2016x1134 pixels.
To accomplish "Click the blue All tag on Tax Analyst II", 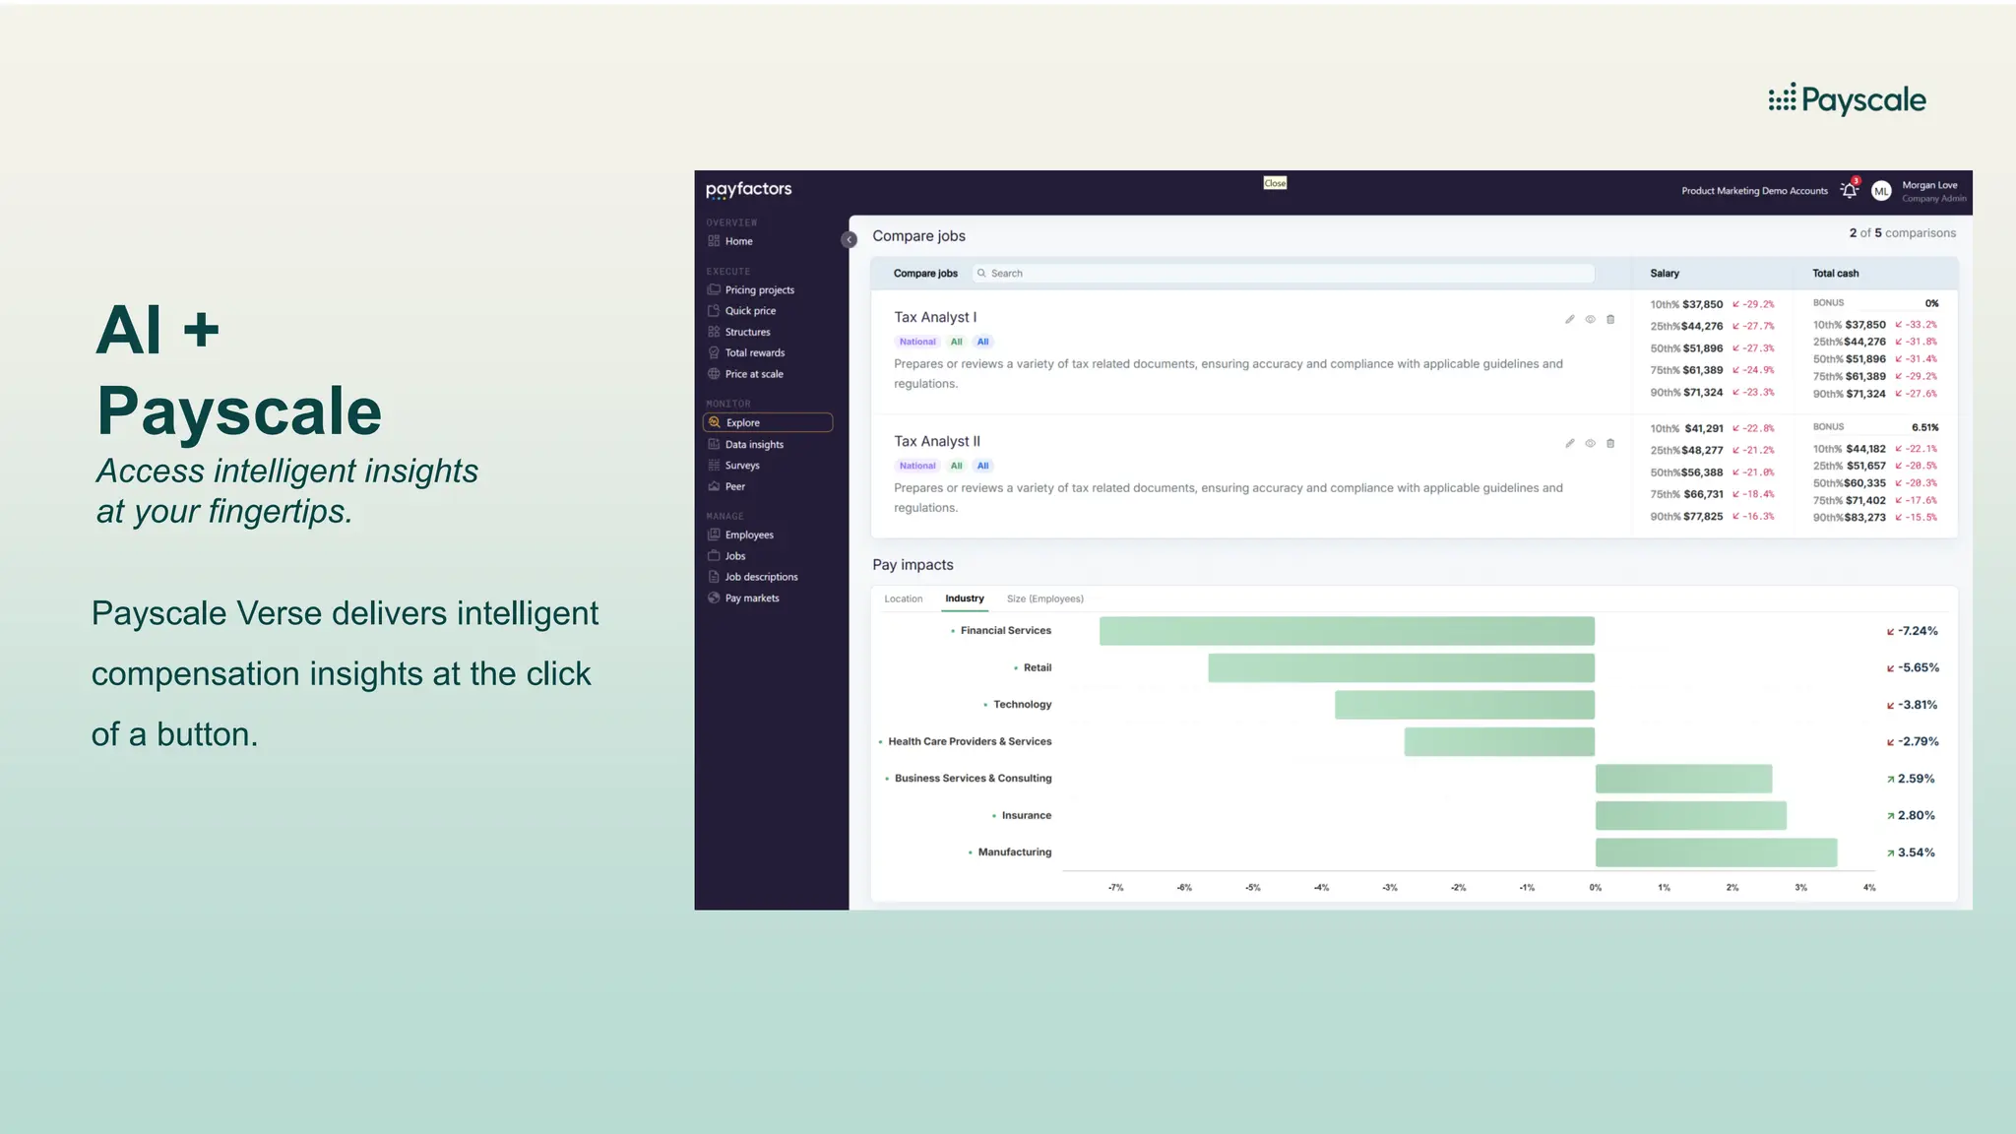I will click(982, 466).
